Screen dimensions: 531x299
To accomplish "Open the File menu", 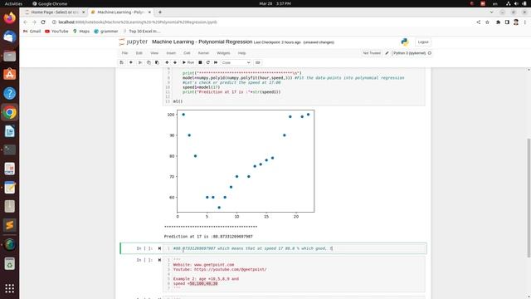I will [125, 53].
